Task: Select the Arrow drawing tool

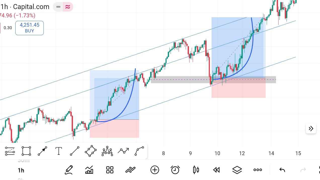Action: (42, 151)
